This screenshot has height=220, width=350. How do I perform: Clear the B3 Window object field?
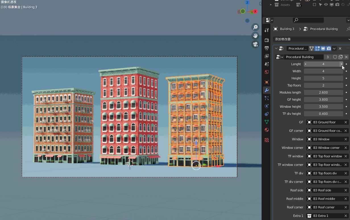click(x=346, y=139)
